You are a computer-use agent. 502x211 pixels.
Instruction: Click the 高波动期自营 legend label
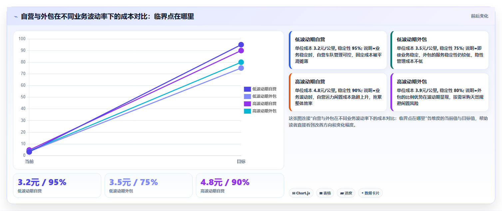click(264, 104)
